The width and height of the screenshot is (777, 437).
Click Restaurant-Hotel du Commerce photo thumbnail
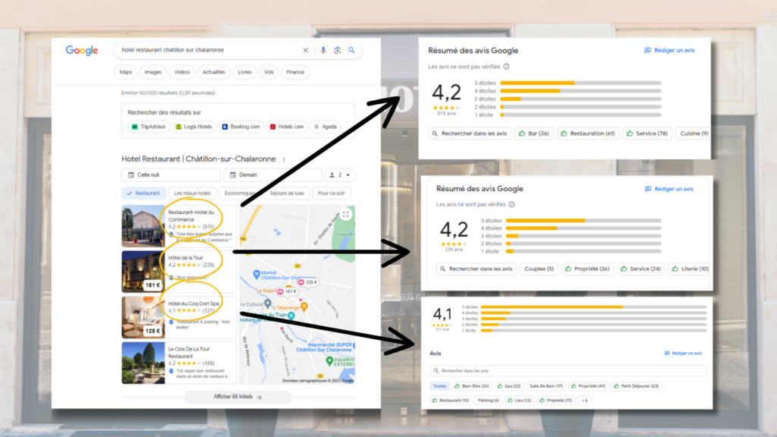[x=143, y=226]
